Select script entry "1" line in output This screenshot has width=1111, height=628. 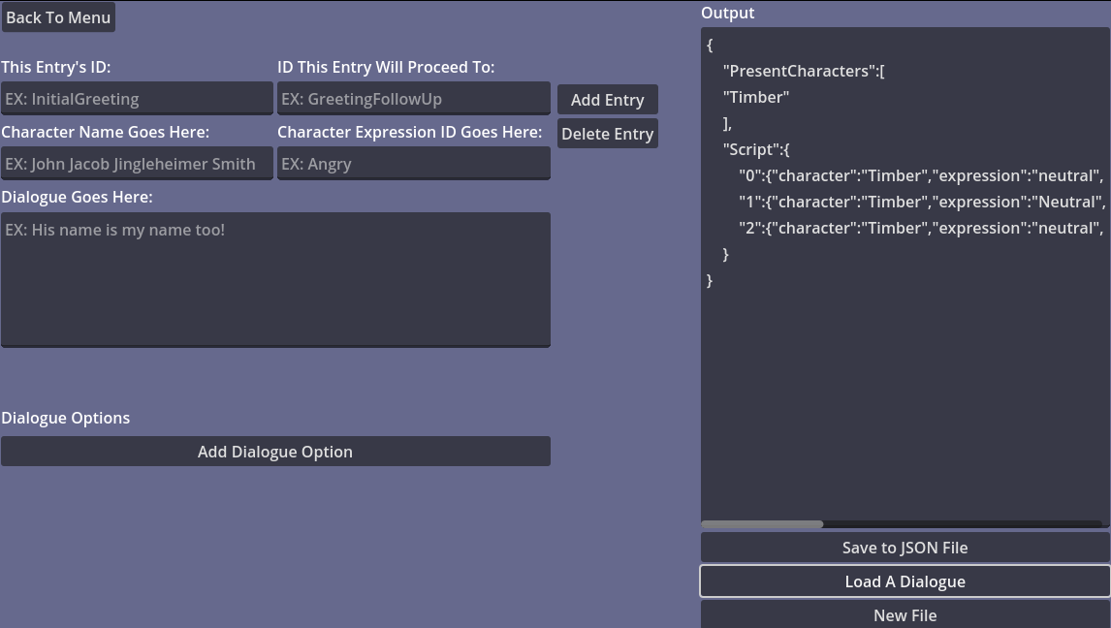(921, 202)
